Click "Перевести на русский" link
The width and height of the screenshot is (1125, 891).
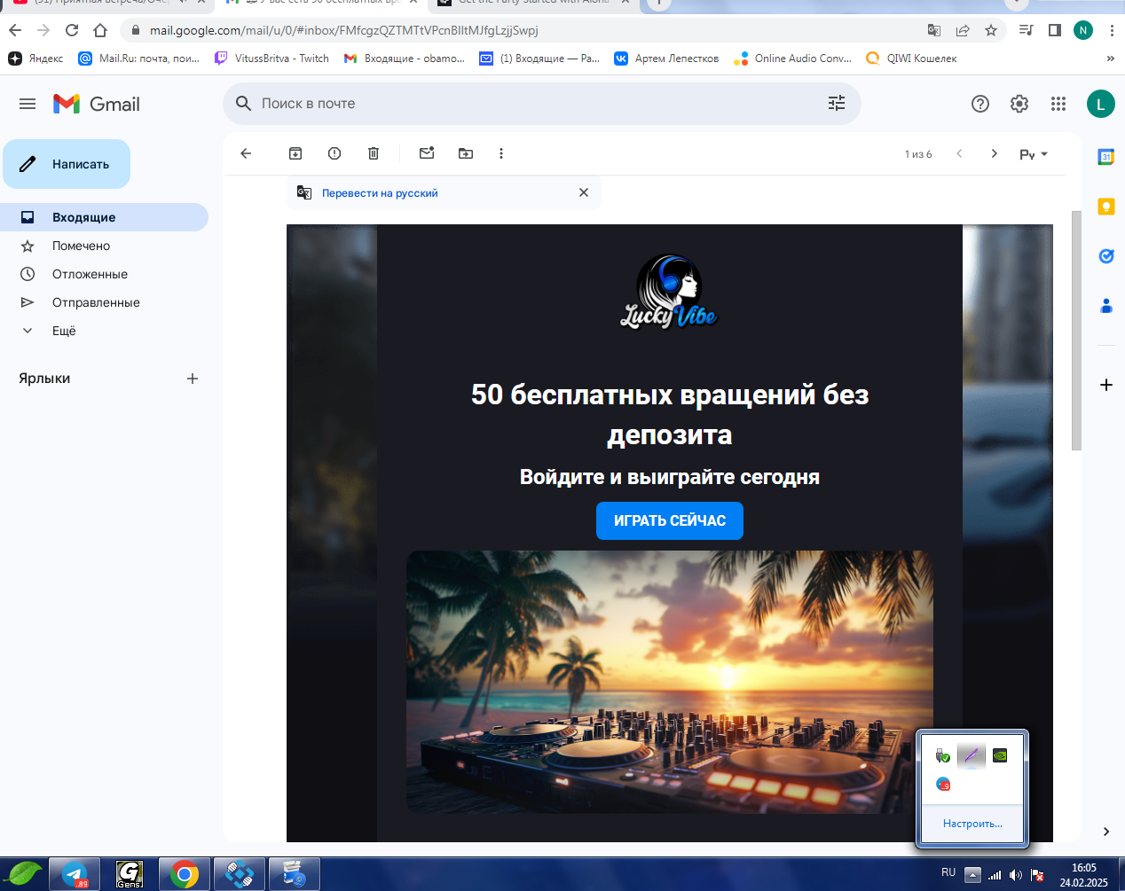click(380, 193)
